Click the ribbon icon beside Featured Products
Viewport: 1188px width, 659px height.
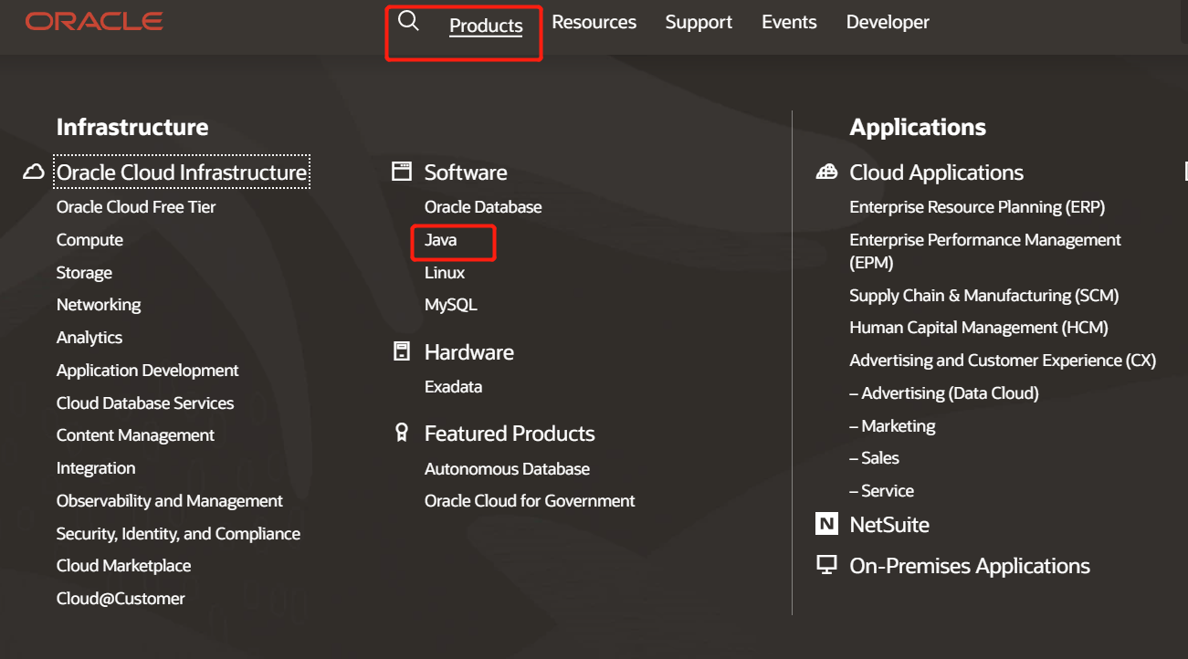402,433
